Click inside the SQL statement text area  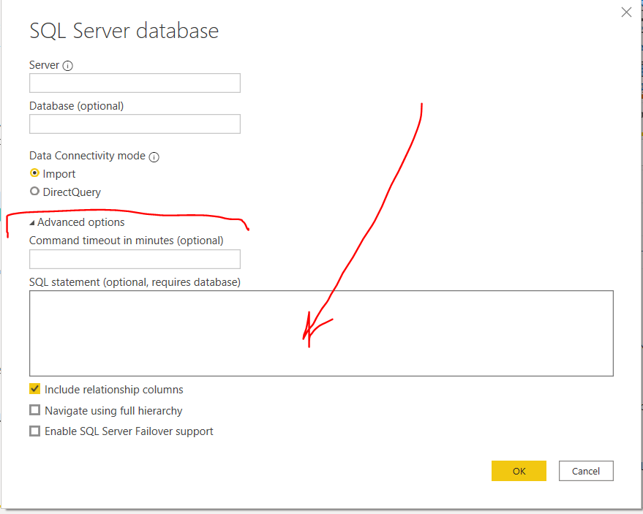point(322,333)
